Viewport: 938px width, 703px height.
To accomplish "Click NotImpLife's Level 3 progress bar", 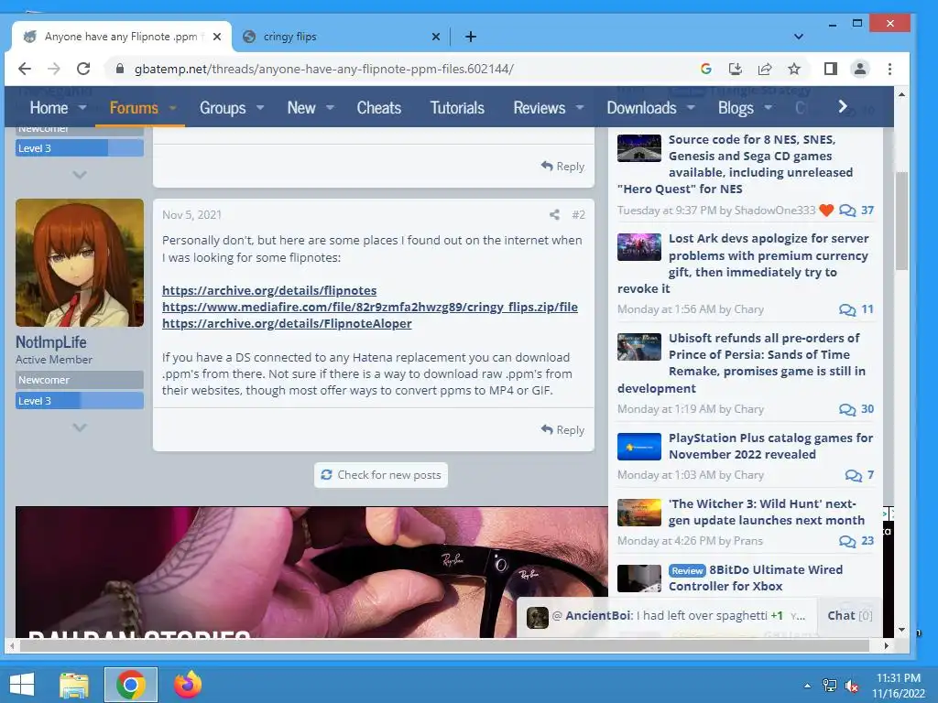I will coord(80,401).
